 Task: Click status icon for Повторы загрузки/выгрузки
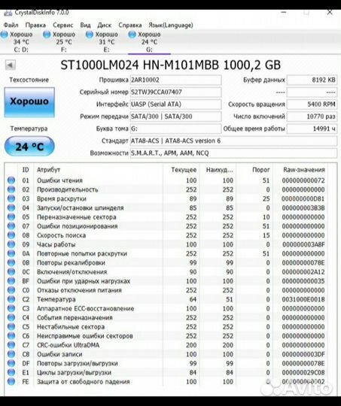(x=11, y=363)
